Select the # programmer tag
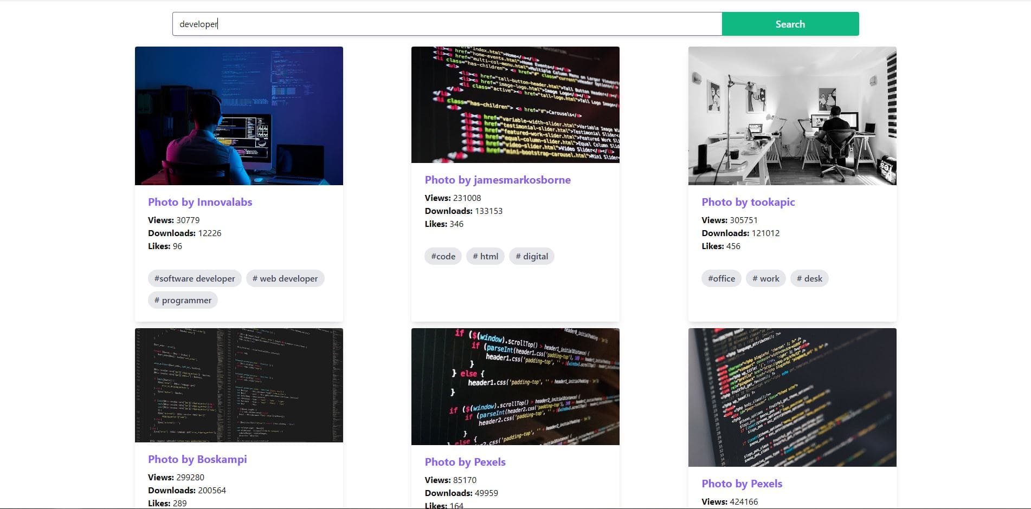Viewport: 1031px width, 509px height. pos(183,300)
